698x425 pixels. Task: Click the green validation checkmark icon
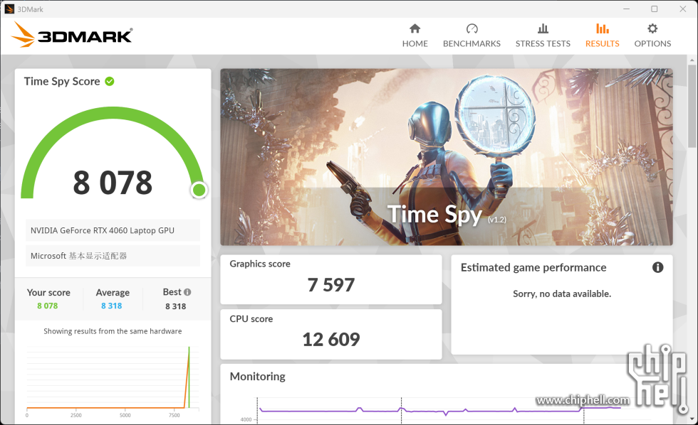tap(110, 81)
